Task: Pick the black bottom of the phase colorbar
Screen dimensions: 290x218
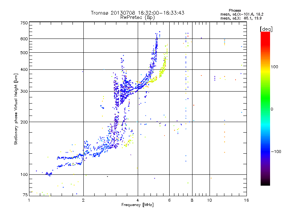Action: [265, 183]
